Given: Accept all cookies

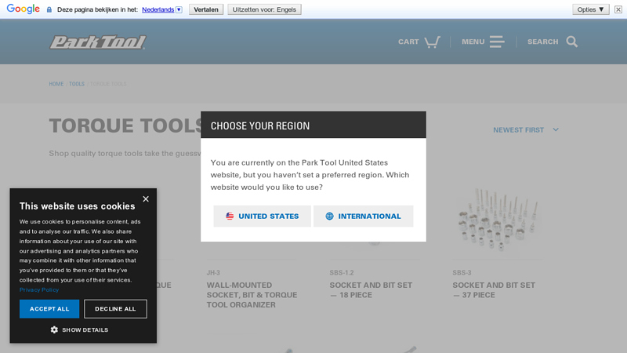Looking at the screenshot, I should [x=49, y=309].
